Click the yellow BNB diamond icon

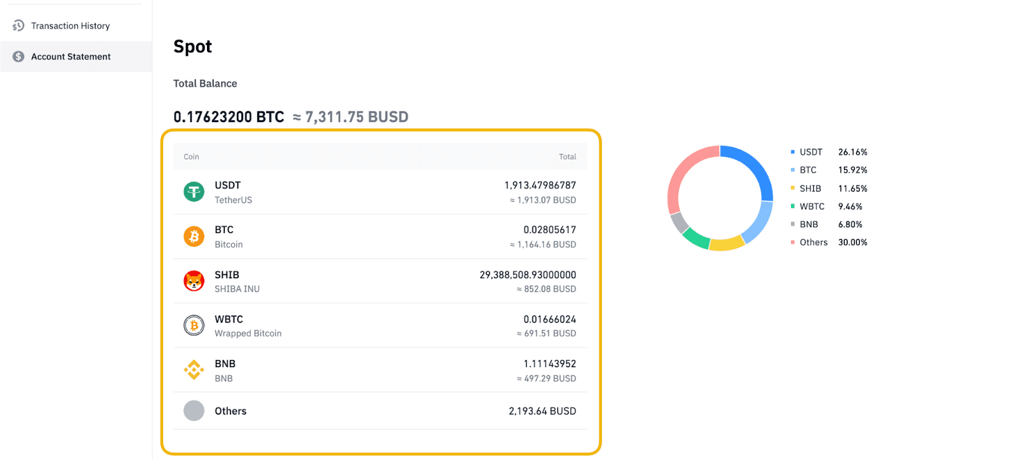pyautogui.click(x=194, y=370)
